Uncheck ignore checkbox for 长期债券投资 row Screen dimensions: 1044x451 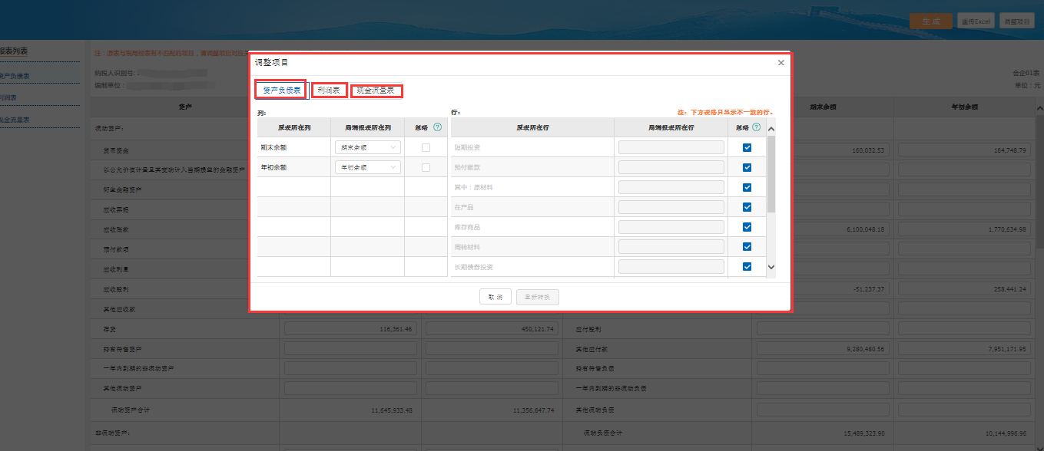[x=747, y=267]
